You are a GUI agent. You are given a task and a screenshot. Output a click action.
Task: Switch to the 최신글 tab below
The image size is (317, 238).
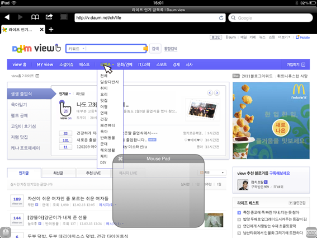point(58,173)
